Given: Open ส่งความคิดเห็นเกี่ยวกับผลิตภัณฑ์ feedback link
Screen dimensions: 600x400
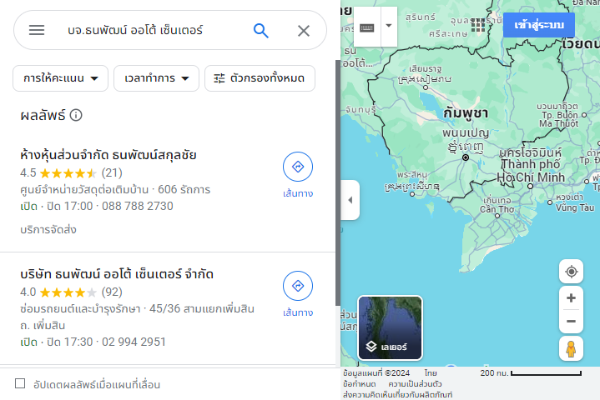Looking at the screenshot, I should pyautogui.click(x=397, y=394).
